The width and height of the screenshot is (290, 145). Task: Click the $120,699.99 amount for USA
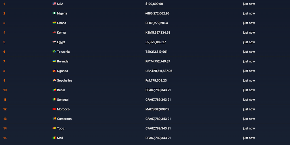(154, 4)
